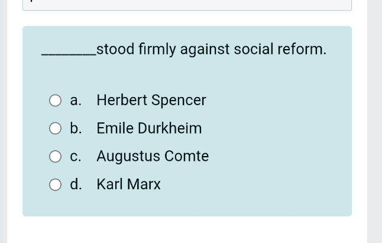Click the white area below the question box

pyautogui.click(x=187, y=230)
